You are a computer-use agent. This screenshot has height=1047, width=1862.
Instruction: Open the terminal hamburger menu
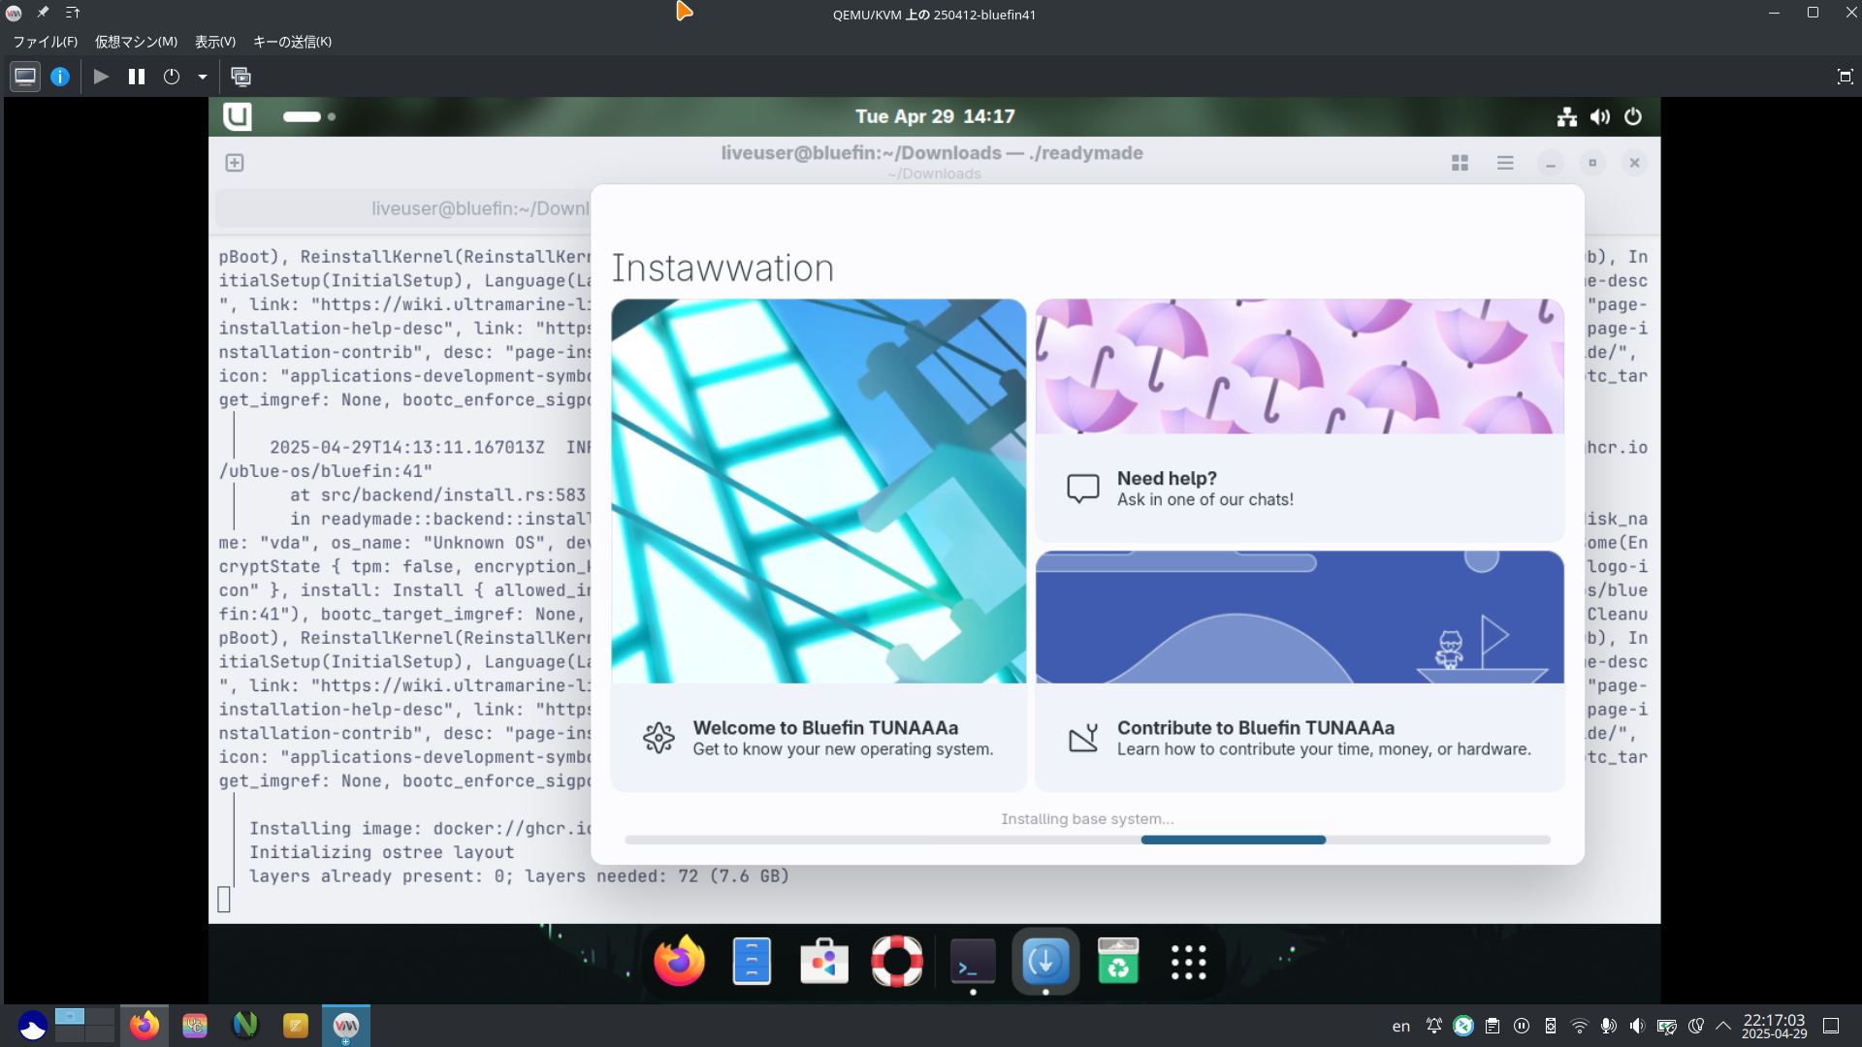click(x=1505, y=163)
